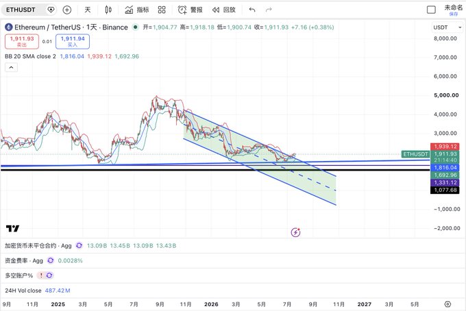Screen dimensions: 466x311
Task: Select the 24H Vol close indicator label
Action: [23, 290]
